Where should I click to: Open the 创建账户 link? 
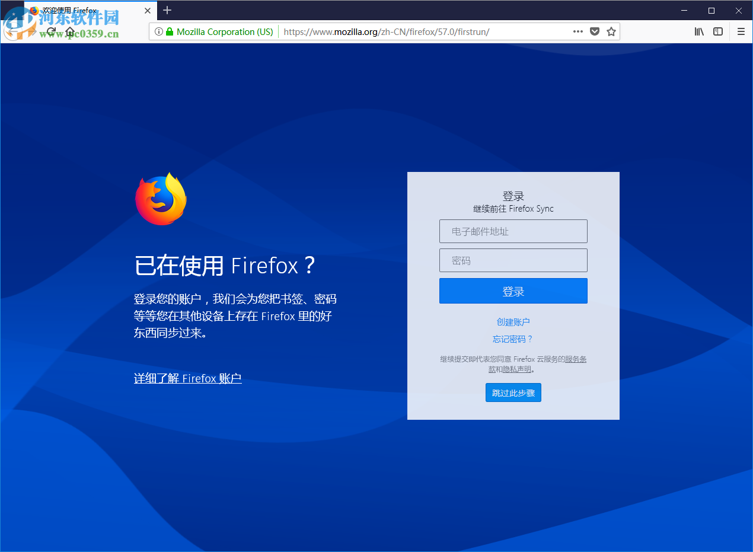tap(513, 321)
